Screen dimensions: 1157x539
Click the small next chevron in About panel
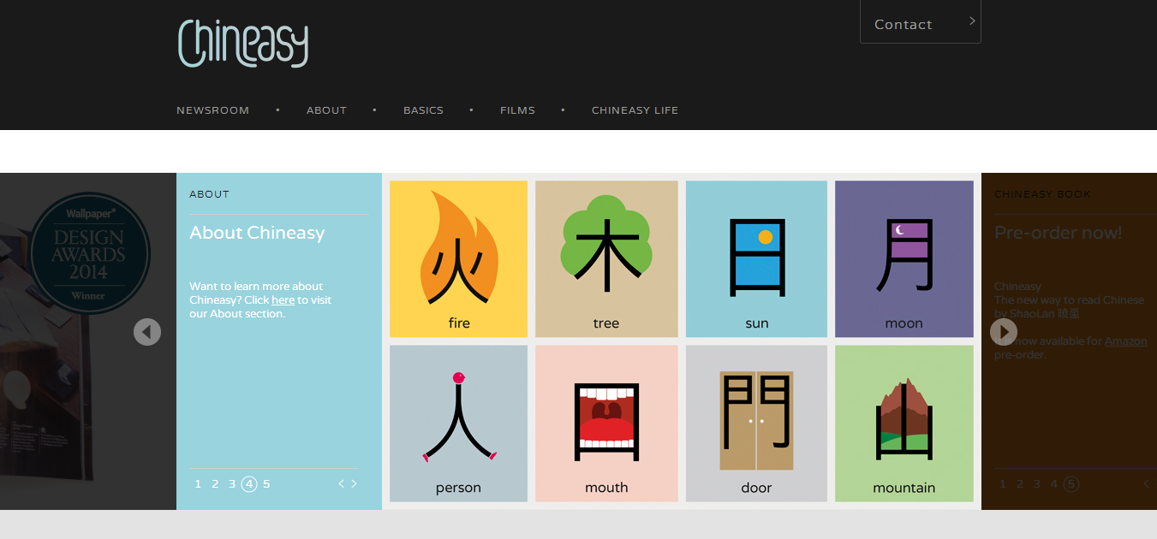tap(355, 484)
